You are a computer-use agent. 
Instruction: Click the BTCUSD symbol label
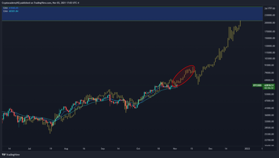pos(257,86)
